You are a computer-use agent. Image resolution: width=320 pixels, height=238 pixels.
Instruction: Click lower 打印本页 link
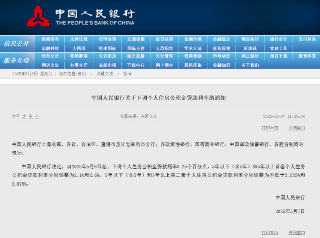(270, 233)
